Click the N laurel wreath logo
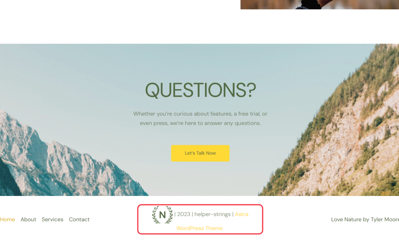 [x=162, y=215]
